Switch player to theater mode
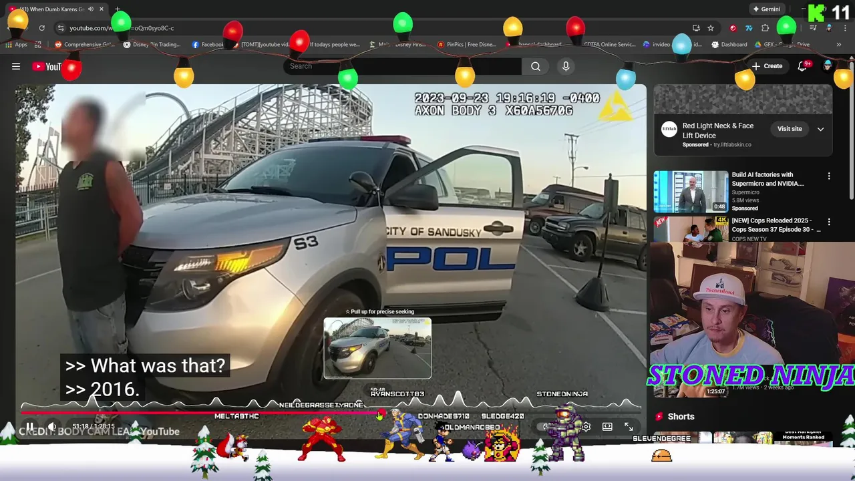The width and height of the screenshot is (855, 481). [x=607, y=426]
